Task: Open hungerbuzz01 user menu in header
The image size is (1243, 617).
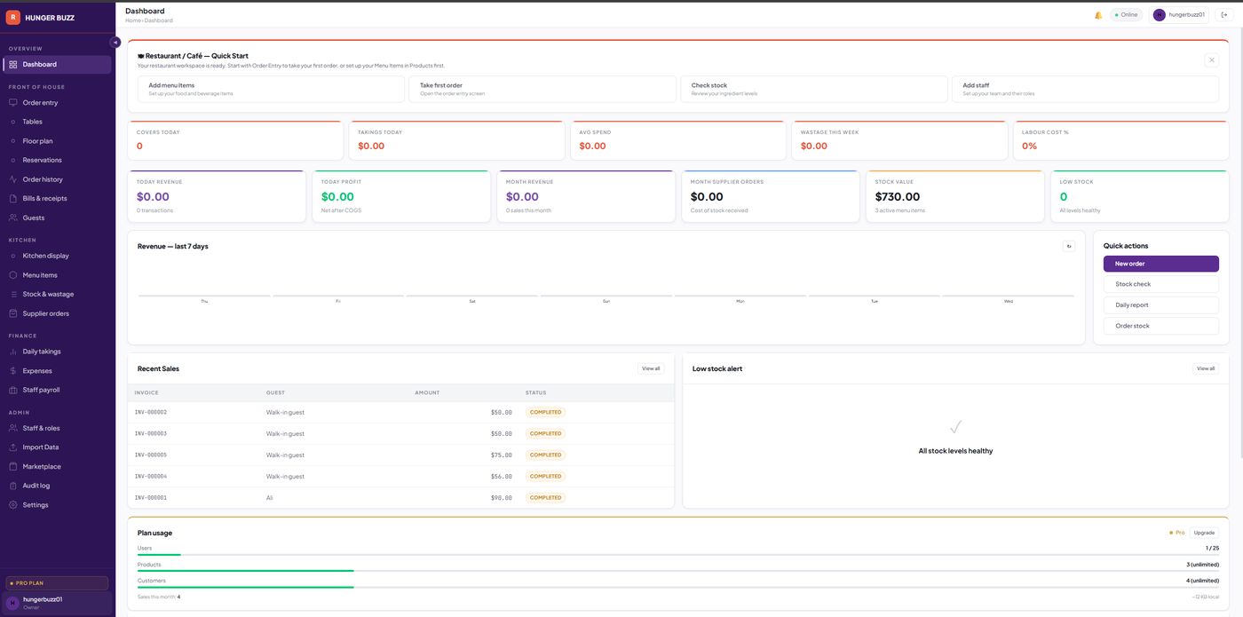Action: (1180, 15)
